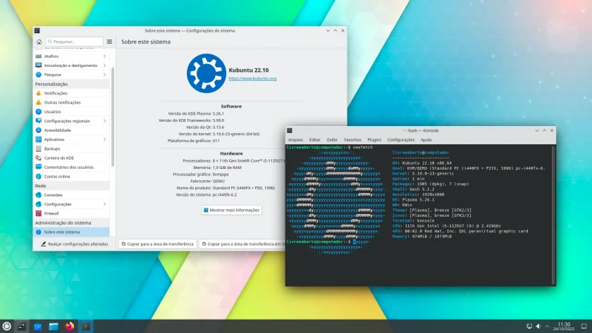Image resolution: width=592 pixels, height=333 pixels.
Task: Open the kubuntu.org link
Action: [x=252, y=78]
